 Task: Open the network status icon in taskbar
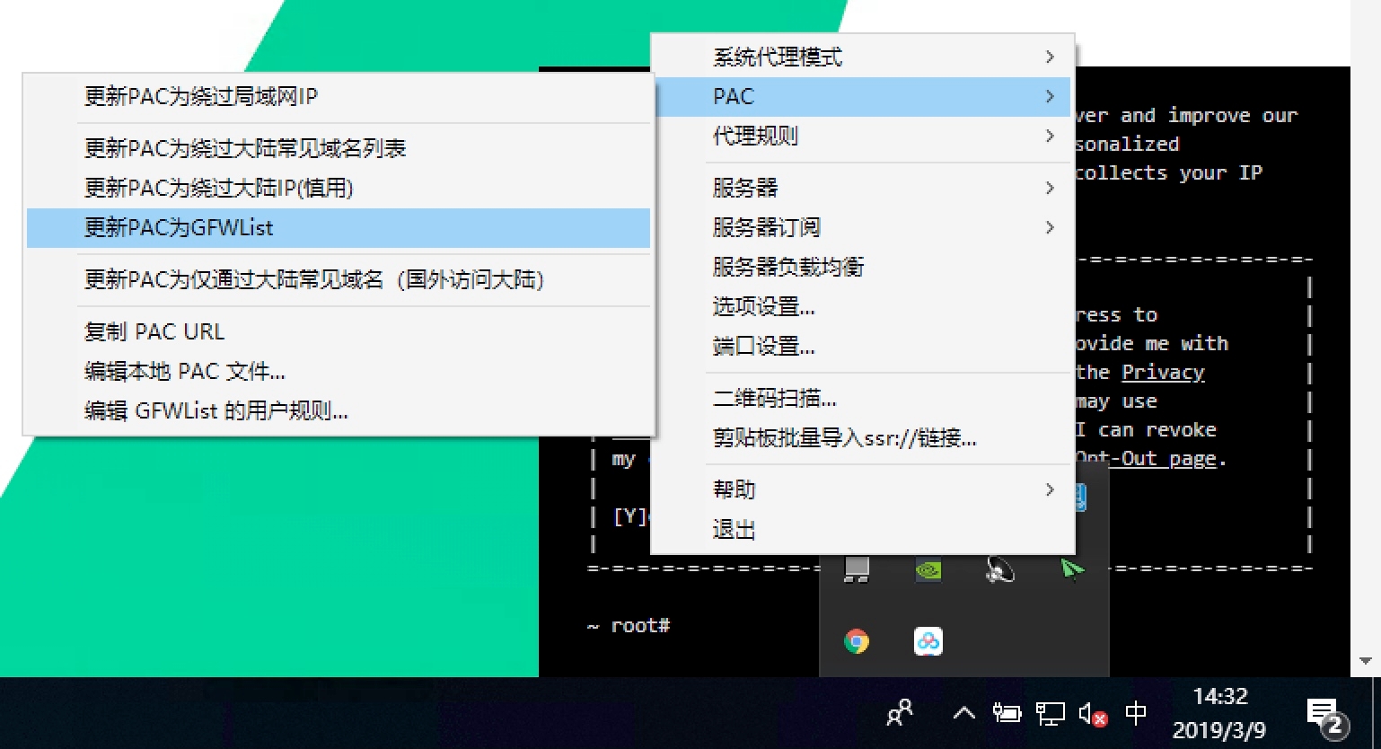coord(1050,714)
